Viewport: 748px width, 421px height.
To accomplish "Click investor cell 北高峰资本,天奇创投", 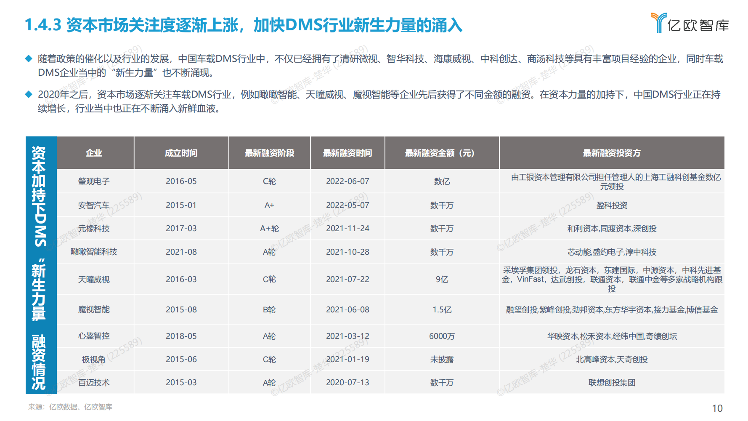I will tap(612, 360).
